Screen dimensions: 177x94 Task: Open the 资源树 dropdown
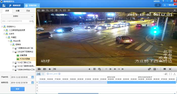point(18,16)
